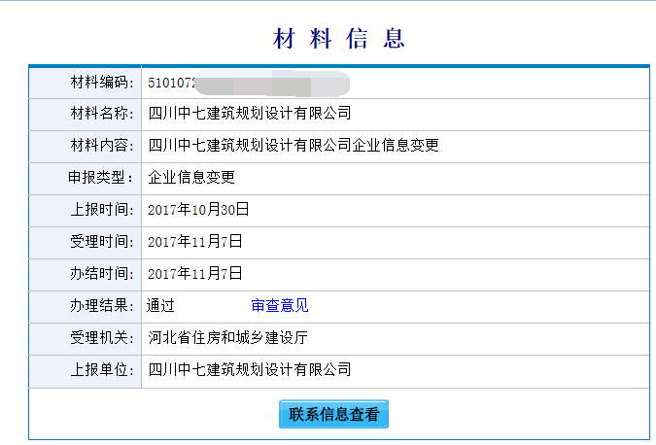Click the 受理时间 label
The image size is (656, 445).
(x=102, y=242)
